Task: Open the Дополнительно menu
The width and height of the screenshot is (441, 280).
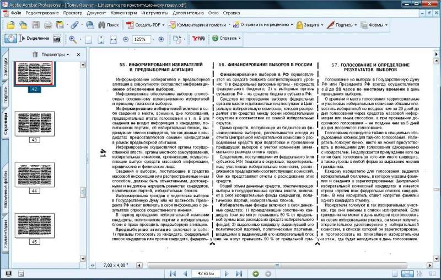Action: tap(188, 13)
